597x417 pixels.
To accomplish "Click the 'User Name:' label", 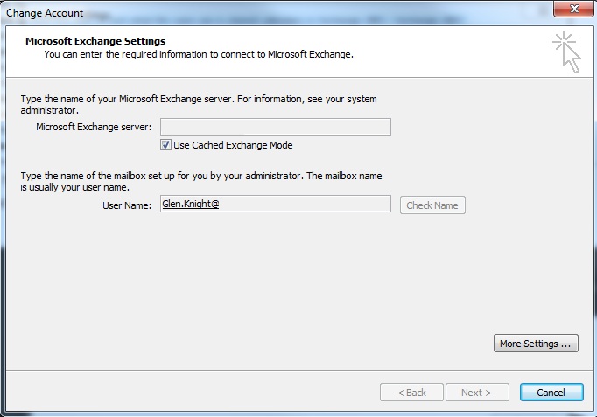I will [x=127, y=205].
